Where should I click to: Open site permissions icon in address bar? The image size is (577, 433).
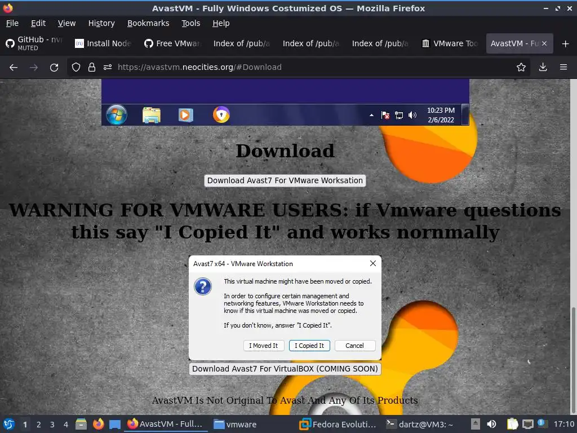(x=108, y=68)
